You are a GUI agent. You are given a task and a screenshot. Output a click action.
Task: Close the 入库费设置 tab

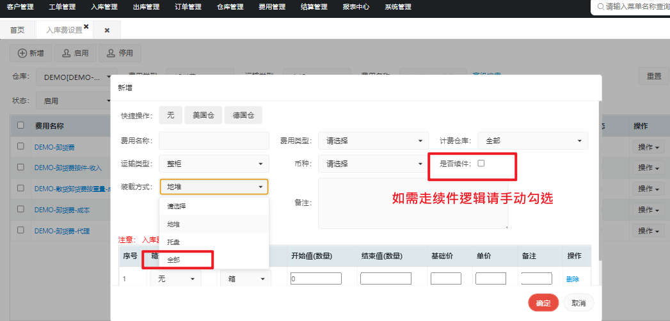(x=86, y=26)
